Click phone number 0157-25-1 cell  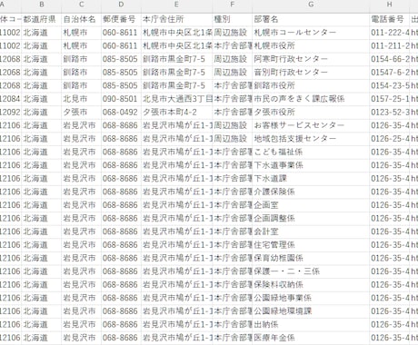click(389, 99)
